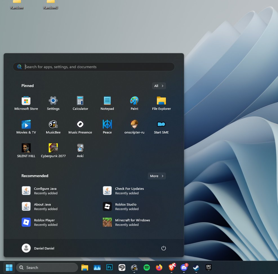Screen dimensions: 278x274
Task: Open File Explorer pinned app
Action: click(161, 104)
